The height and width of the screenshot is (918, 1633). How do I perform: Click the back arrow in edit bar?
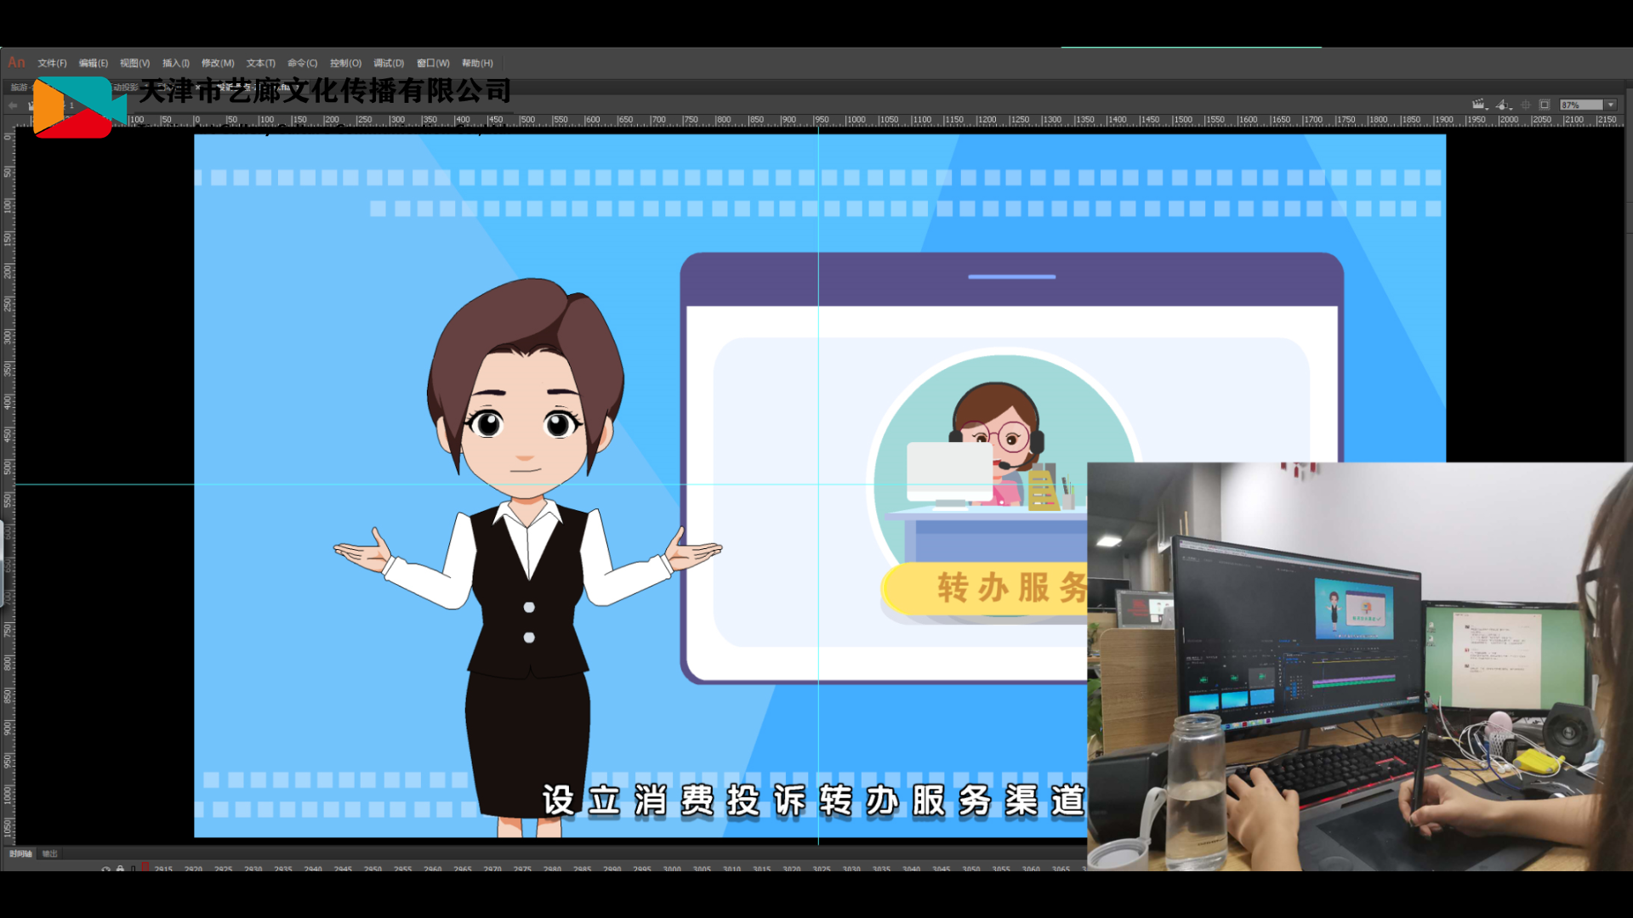click(13, 105)
